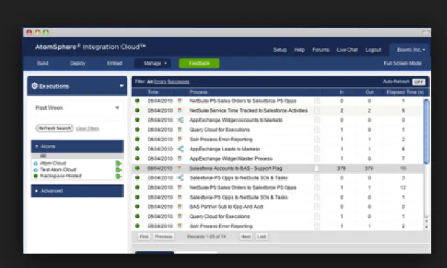The height and width of the screenshot is (268, 447).
Task: Click the Logout link
Action: tap(373, 50)
